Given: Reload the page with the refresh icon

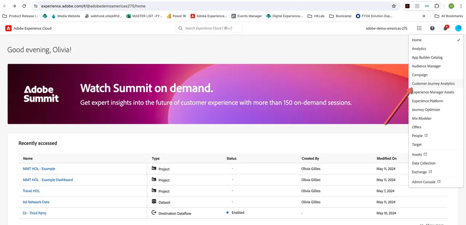Looking at the screenshot, I should [x=24, y=6].
